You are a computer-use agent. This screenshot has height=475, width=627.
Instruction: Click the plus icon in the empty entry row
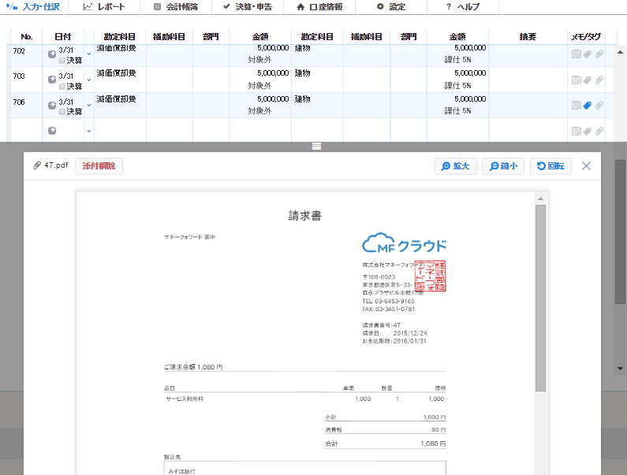(x=52, y=131)
